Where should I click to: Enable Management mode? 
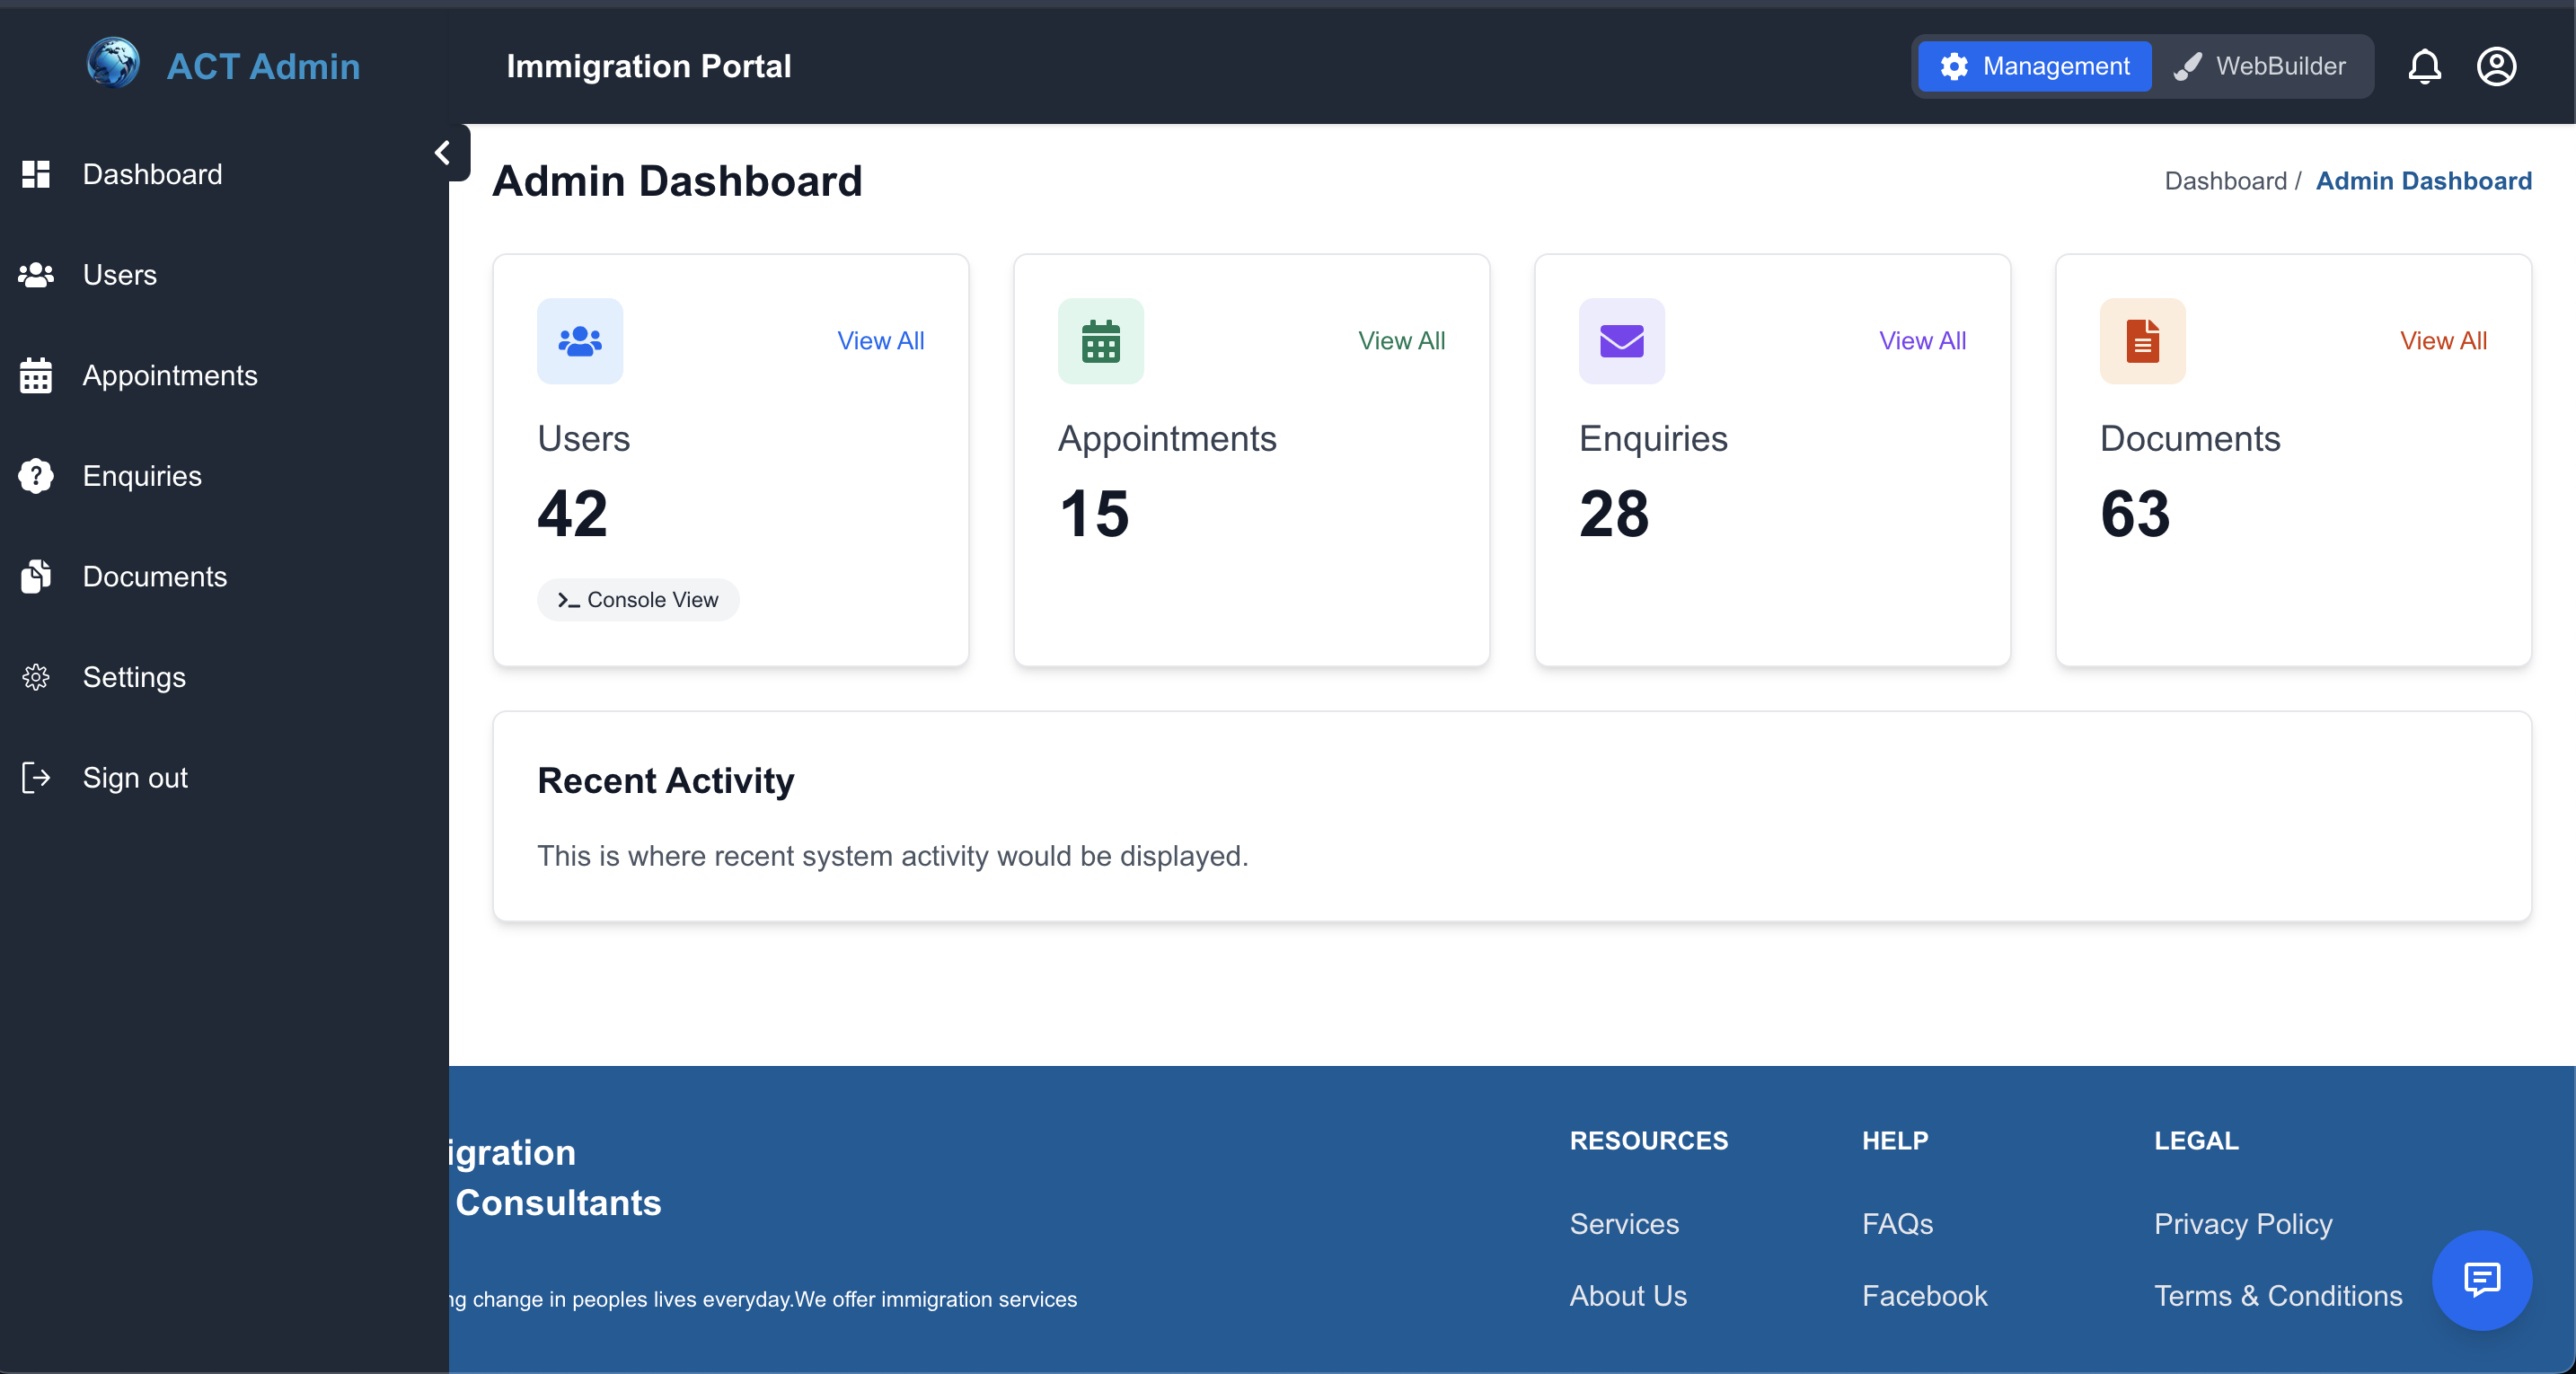pos(2034,66)
